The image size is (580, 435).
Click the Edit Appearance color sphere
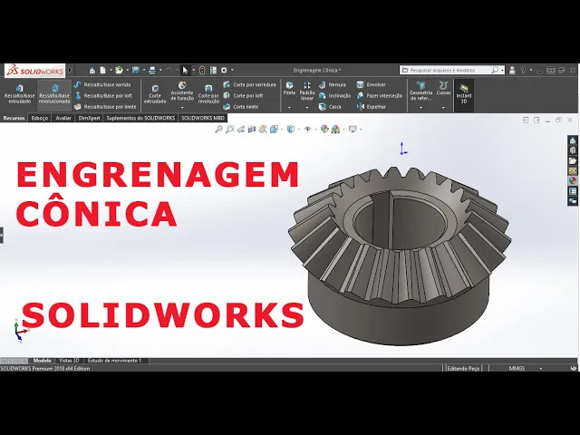[x=324, y=129]
